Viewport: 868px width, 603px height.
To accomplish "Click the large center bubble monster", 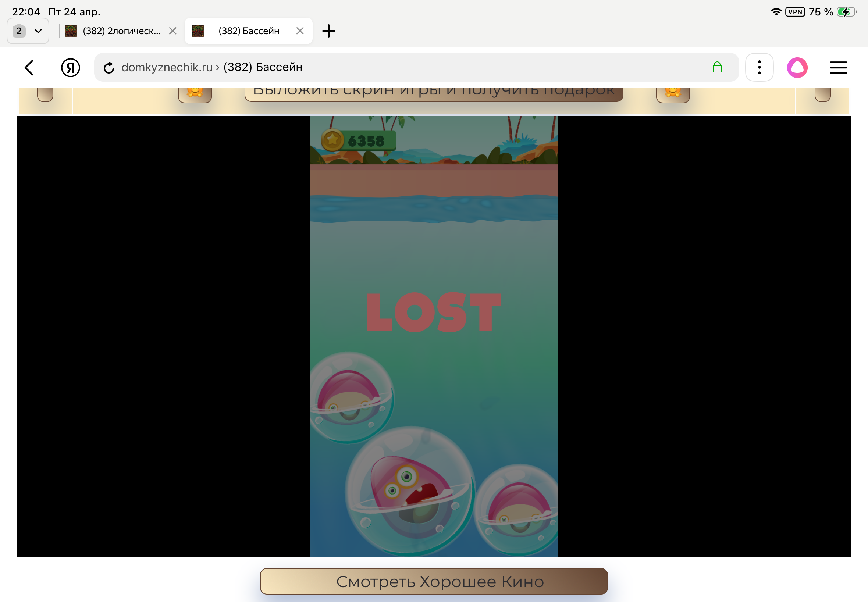I will 410,491.
